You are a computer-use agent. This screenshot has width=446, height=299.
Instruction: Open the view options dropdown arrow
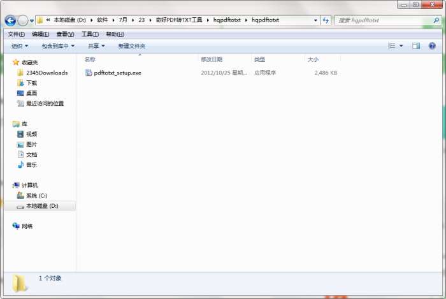tap(401, 46)
